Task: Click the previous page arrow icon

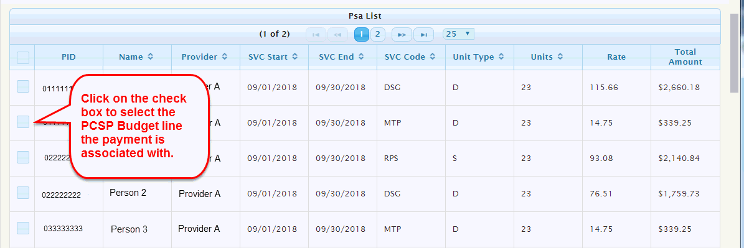Action: point(338,35)
